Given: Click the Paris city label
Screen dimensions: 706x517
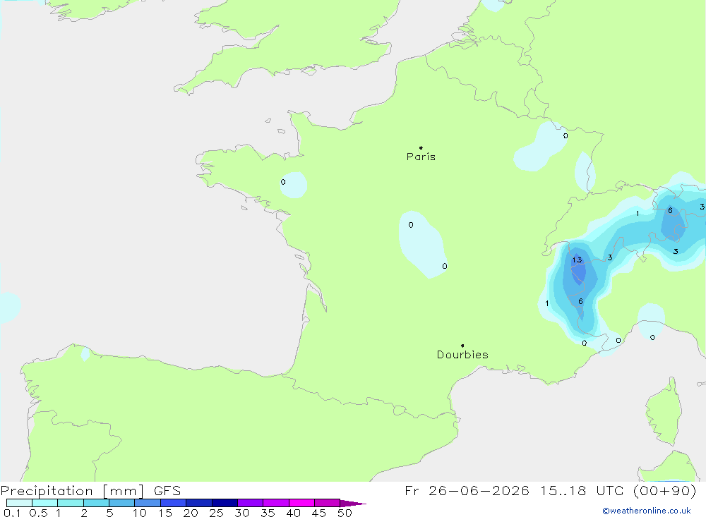Looking at the screenshot, I should click(x=421, y=157).
